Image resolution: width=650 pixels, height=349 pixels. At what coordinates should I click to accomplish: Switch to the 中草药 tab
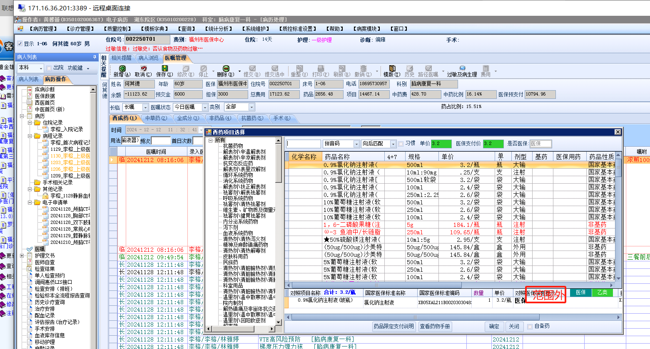(x=156, y=118)
